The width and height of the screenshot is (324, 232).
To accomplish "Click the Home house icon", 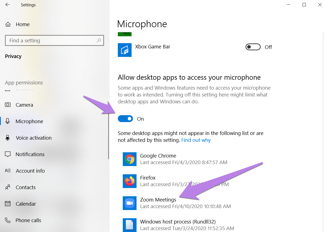I will pos(8,24).
